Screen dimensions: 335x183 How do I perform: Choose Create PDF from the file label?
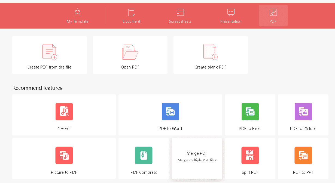(49, 67)
